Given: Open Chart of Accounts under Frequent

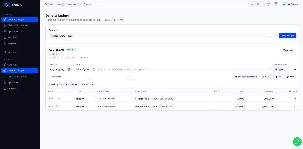Looking at the screenshot, I should 20,76.
